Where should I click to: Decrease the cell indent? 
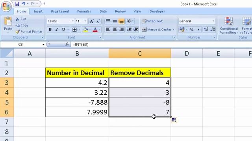pyautogui.click(x=129, y=30)
